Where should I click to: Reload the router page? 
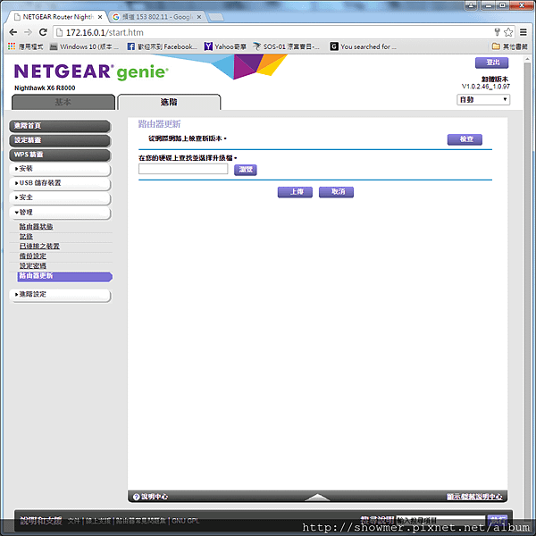click(43, 32)
